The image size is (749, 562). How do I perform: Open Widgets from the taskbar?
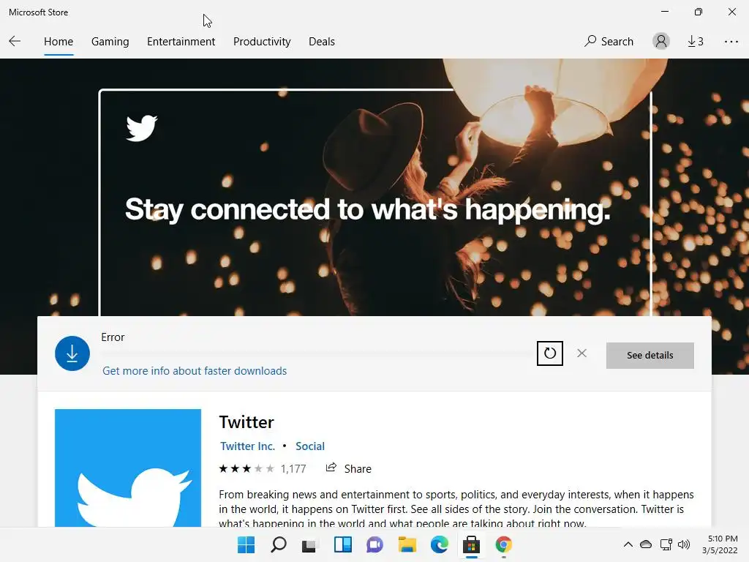click(x=342, y=544)
